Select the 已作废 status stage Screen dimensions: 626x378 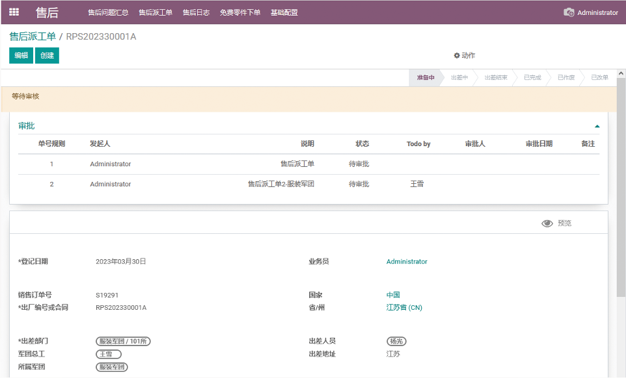pos(565,78)
